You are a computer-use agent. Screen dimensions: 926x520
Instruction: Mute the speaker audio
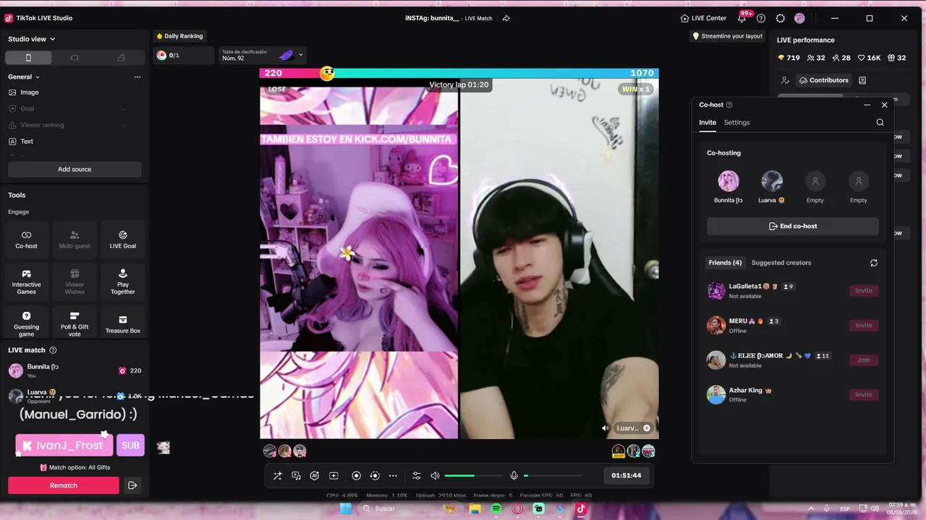pyautogui.click(x=435, y=476)
